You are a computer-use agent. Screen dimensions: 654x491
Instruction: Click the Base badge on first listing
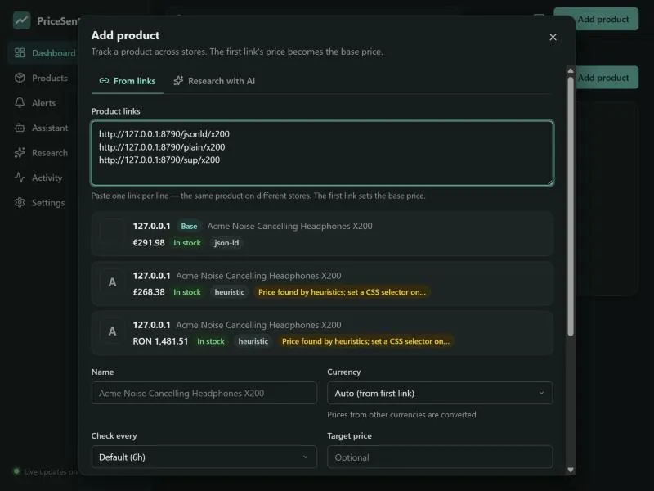(x=189, y=227)
